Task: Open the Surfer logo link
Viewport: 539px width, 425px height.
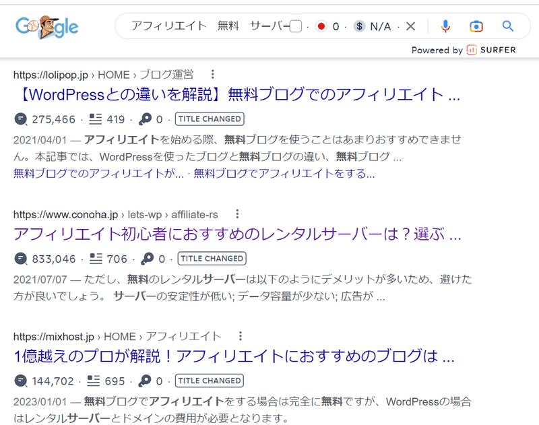Action: (491, 50)
